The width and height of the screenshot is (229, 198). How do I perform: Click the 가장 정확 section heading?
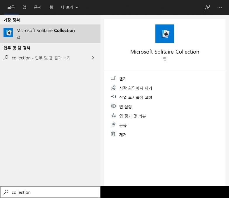click(x=12, y=20)
